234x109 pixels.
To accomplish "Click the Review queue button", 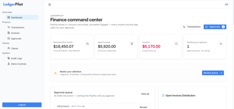I will point(213,73).
